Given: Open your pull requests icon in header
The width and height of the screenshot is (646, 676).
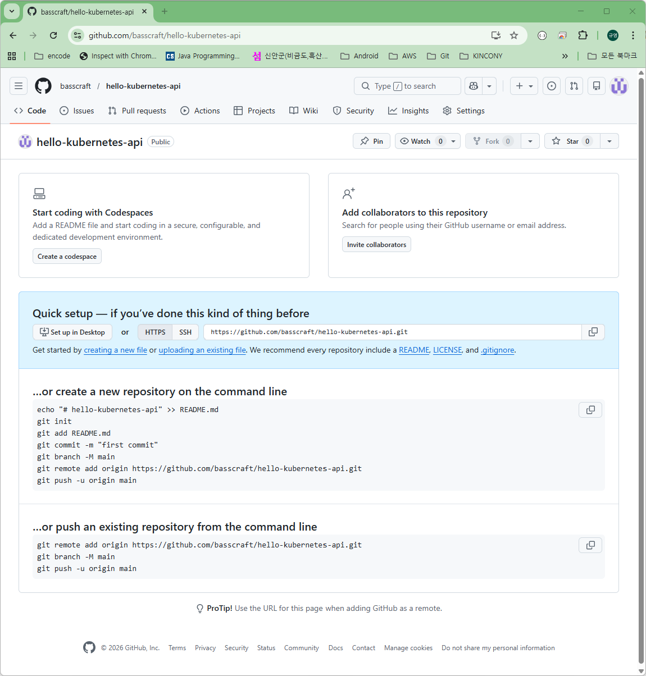Looking at the screenshot, I should click(574, 86).
